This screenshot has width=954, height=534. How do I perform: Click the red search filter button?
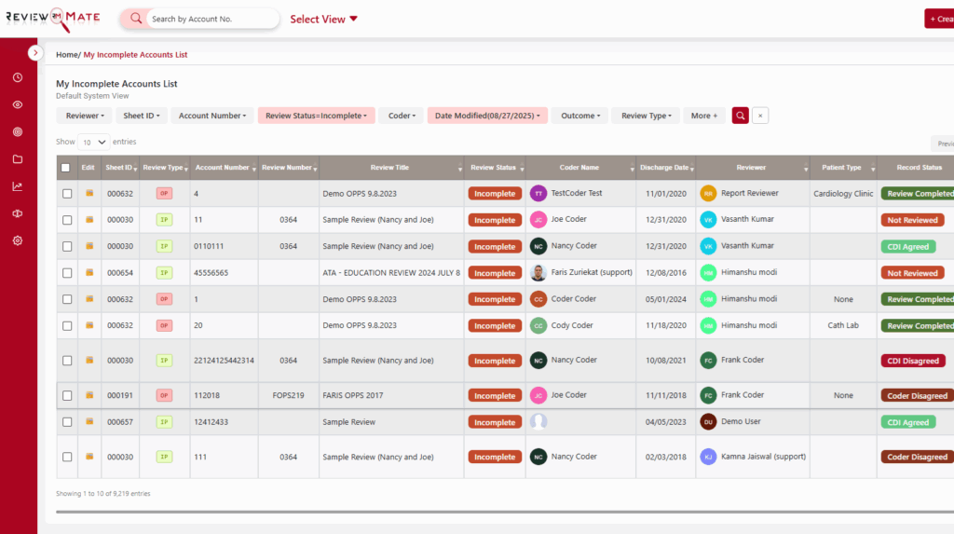coord(740,116)
